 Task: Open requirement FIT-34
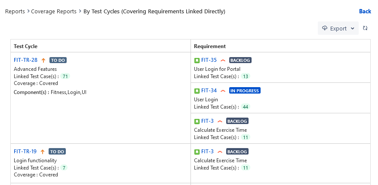click(x=209, y=91)
